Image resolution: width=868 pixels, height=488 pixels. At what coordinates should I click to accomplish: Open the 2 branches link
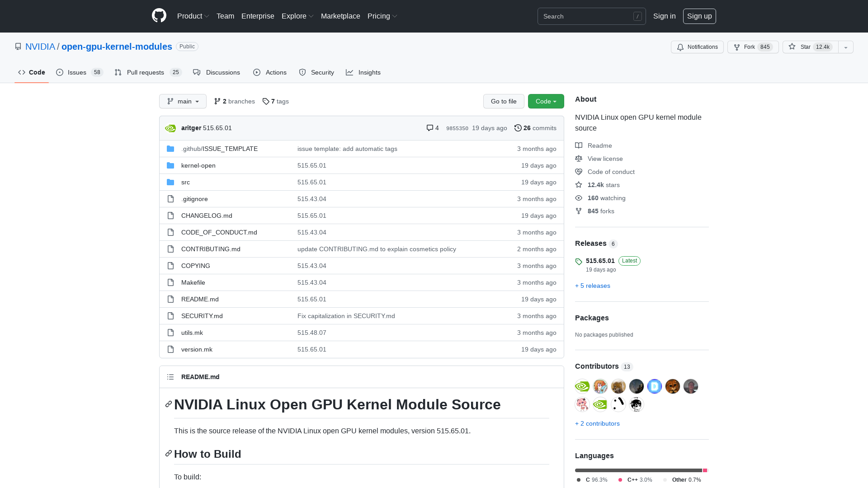tap(235, 101)
